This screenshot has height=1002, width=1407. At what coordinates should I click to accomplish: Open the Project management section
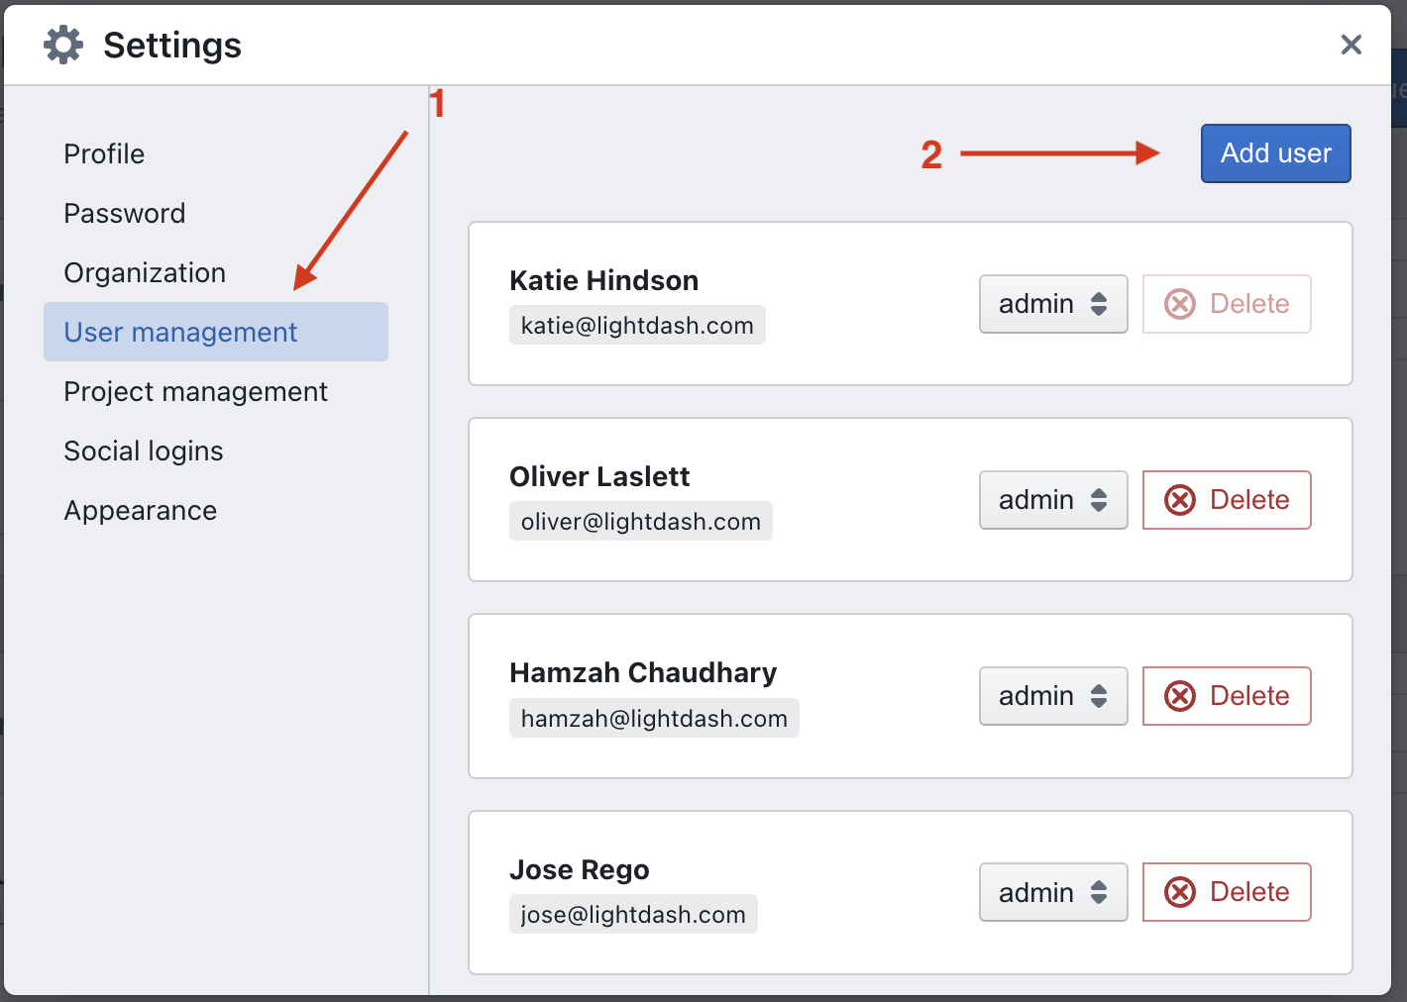(195, 392)
